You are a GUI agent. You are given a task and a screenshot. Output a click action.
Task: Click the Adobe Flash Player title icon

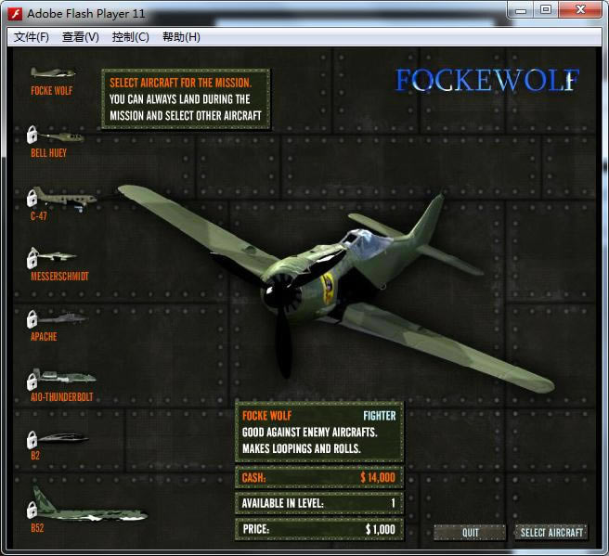(15, 13)
